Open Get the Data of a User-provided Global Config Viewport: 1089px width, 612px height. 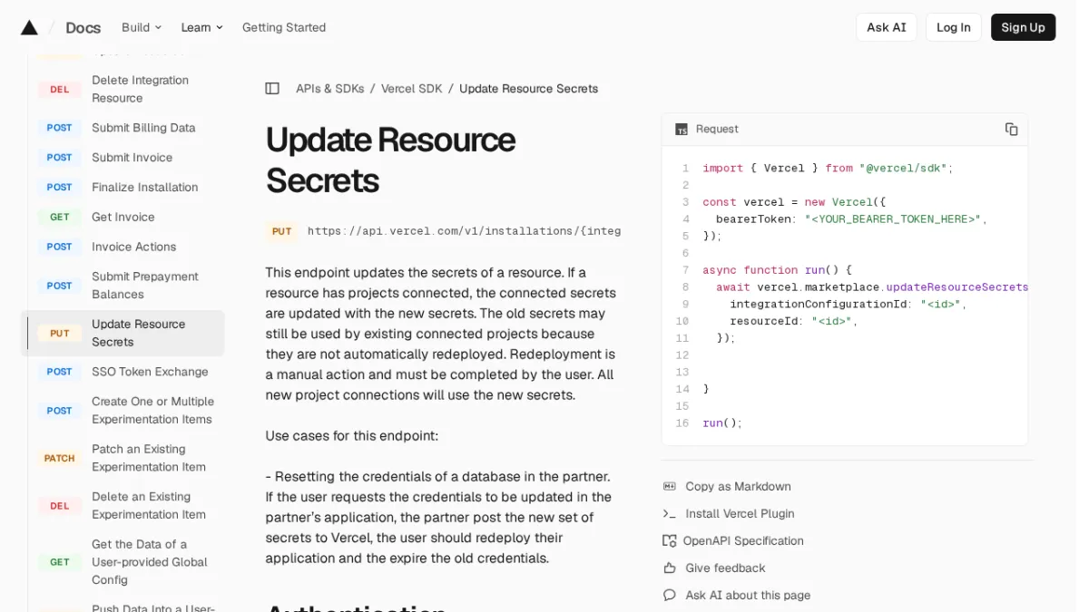click(150, 562)
